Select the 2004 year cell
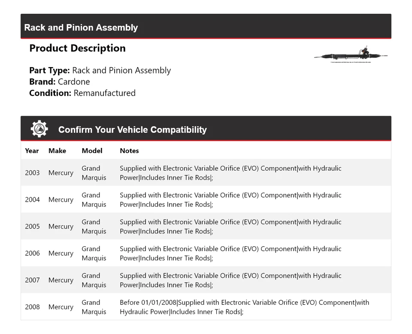This screenshot has height=334, width=412. tap(32, 199)
